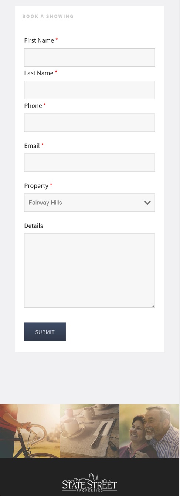Click the State Street Properties logo
180x496 pixels.
point(89,482)
